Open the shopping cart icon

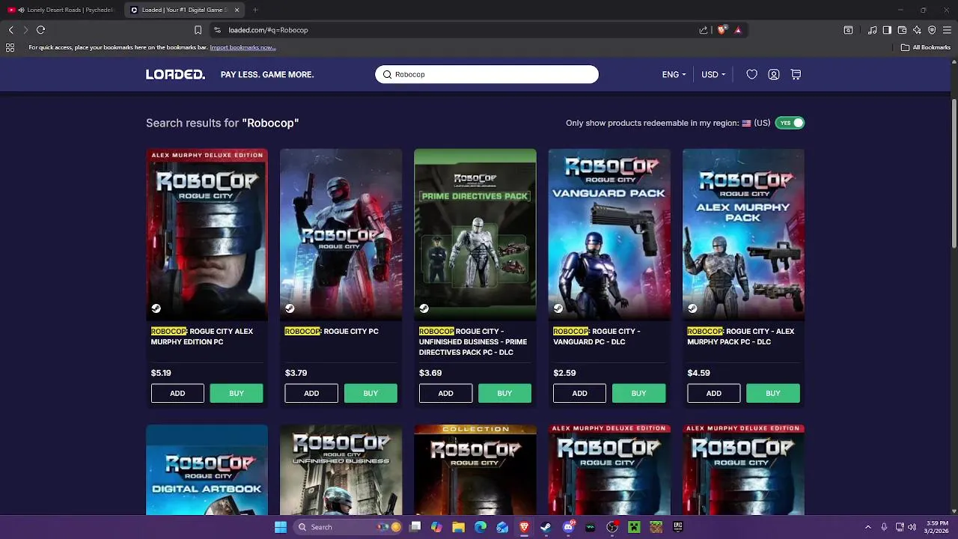point(796,75)
